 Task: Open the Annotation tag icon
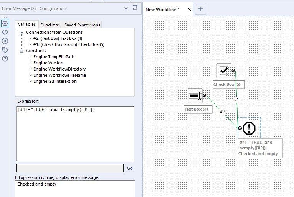click(x=5, y=50)
